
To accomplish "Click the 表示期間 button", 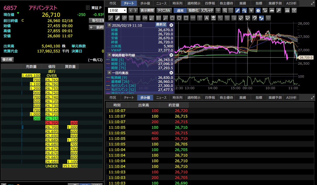I will click(x=147, y=10).
